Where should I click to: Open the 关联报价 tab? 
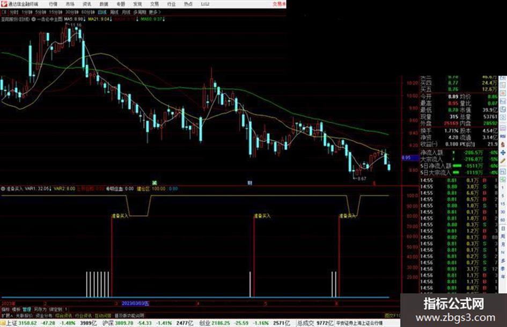[x=24, y=315]
